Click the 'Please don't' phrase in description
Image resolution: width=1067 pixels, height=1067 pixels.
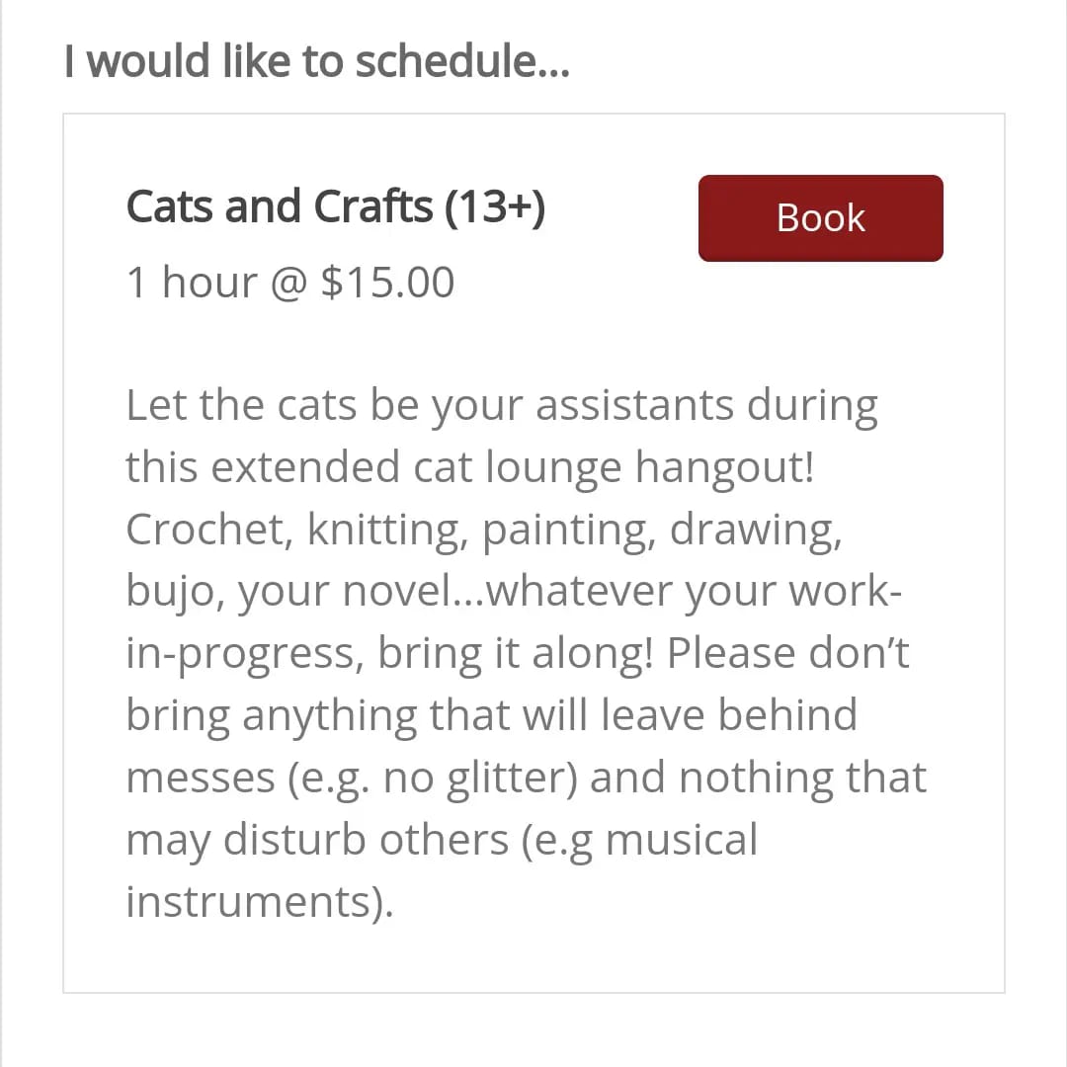(x=788, y=653)
